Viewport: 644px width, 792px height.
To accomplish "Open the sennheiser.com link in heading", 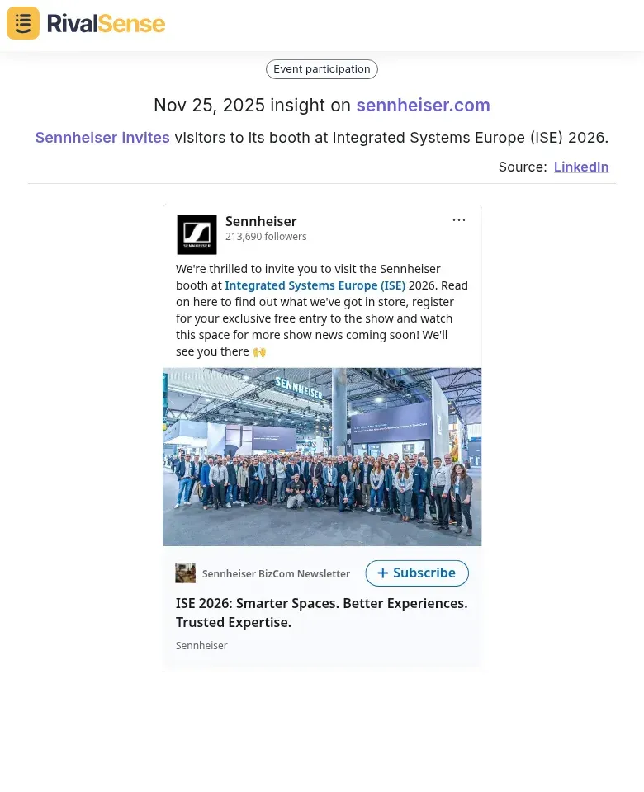I will (423, 106).
